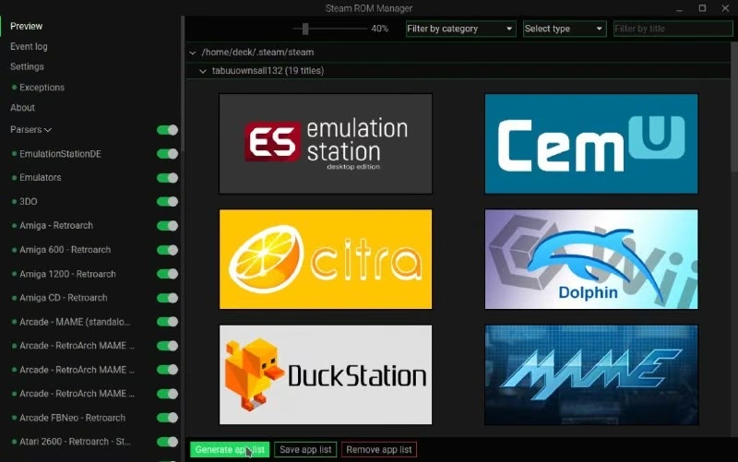Disable Amiga 600 - Retroarch toggle
This screenshot has height=462, width=738.
167,250
